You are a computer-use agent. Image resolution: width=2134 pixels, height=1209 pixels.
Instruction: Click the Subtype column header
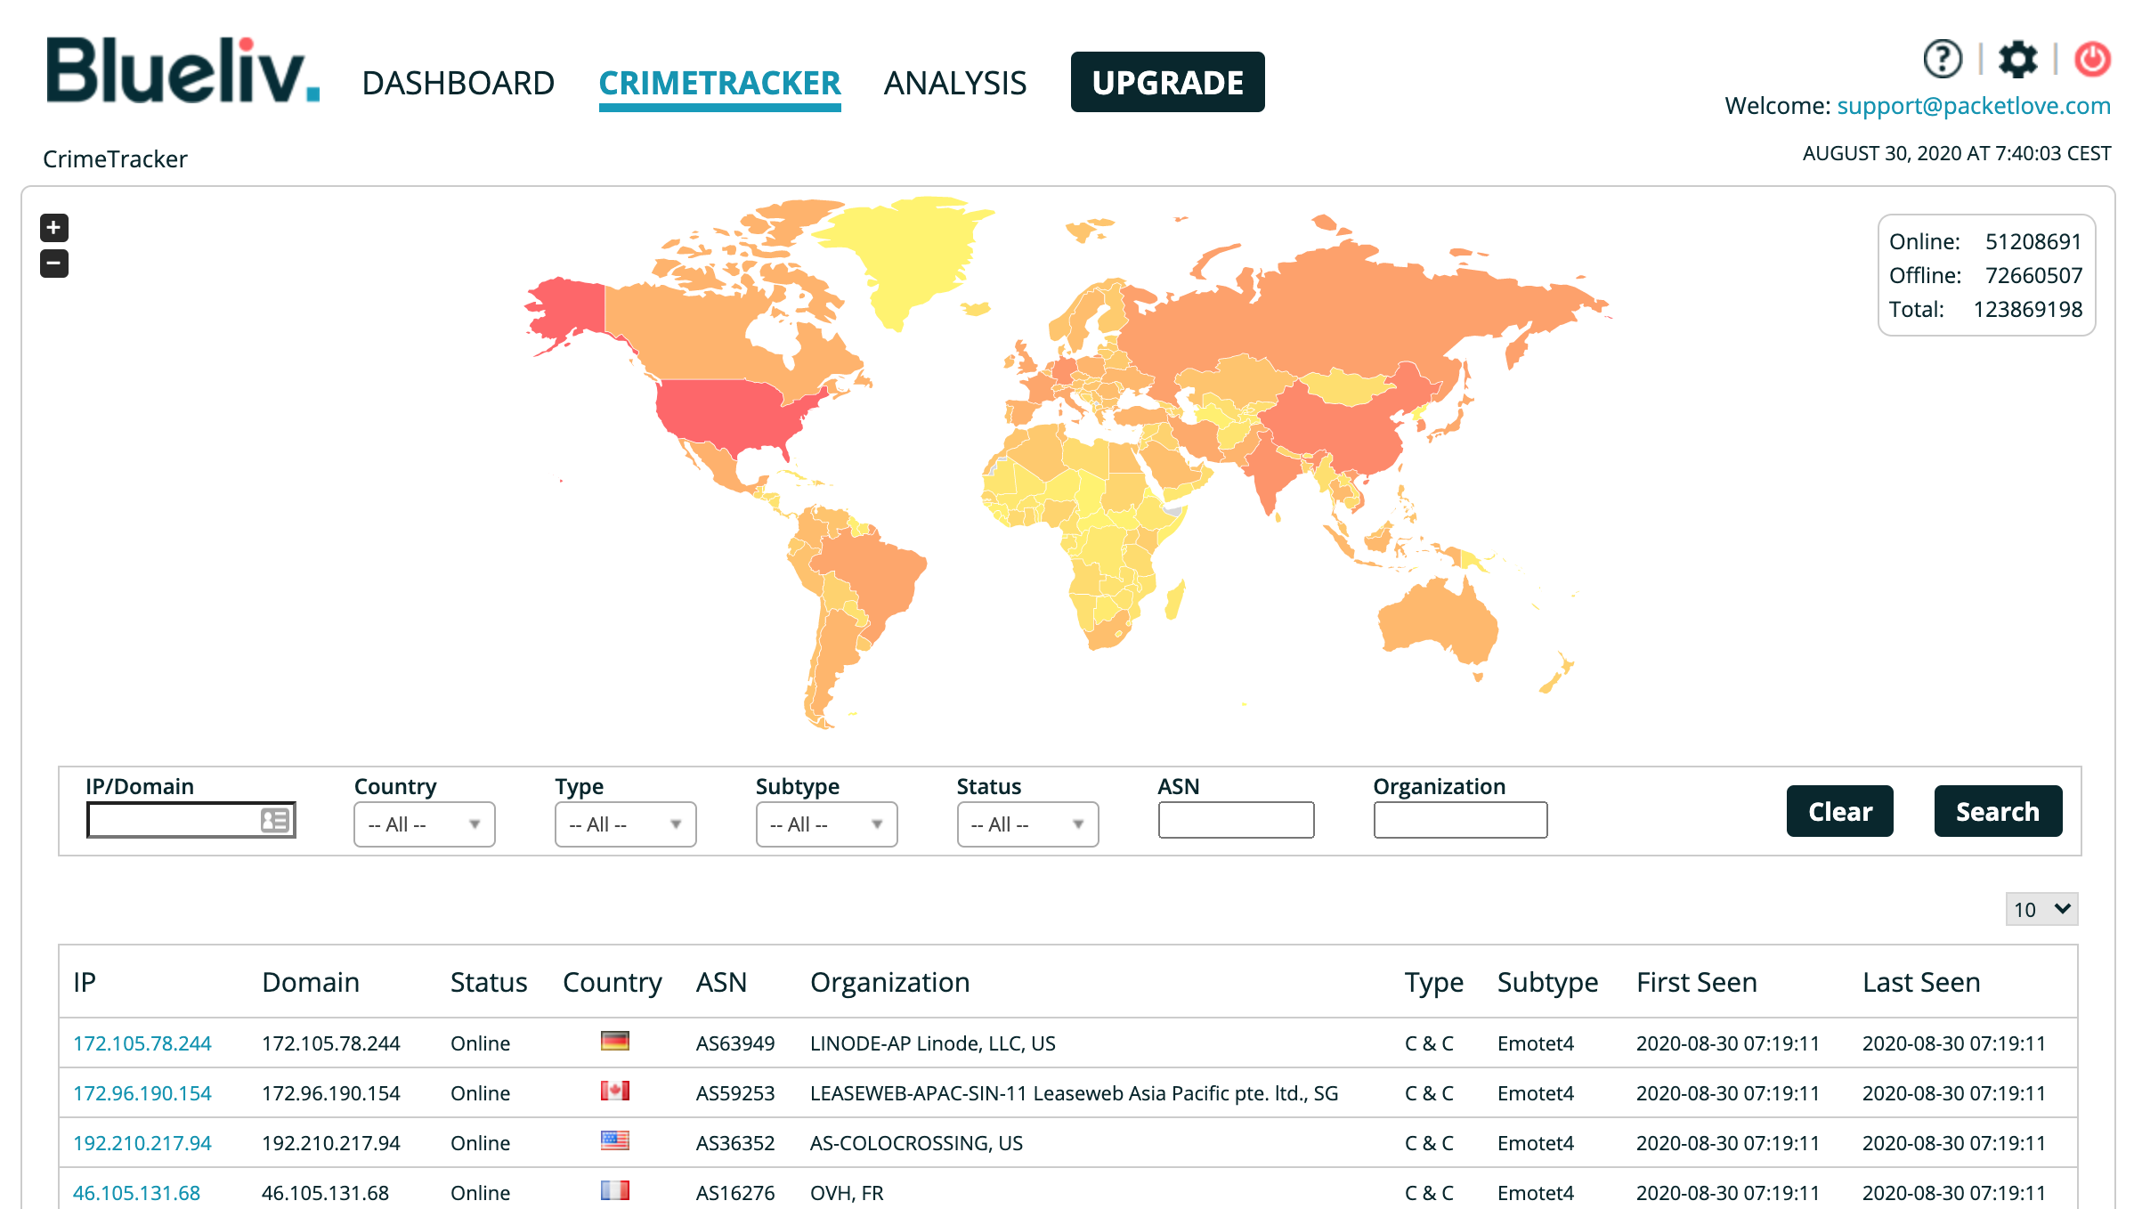(x=1547, y=982)
